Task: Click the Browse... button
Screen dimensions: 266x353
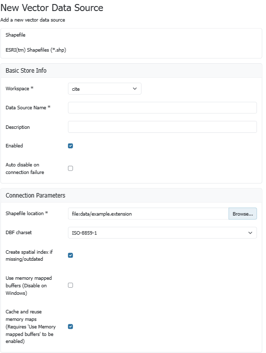Action: [242, 214]
